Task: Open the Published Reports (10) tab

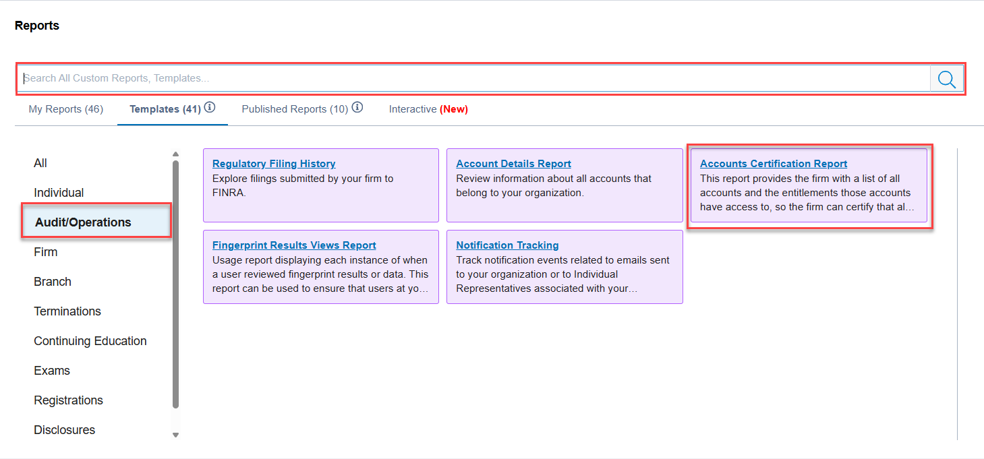Action: [x=295, y=109]
